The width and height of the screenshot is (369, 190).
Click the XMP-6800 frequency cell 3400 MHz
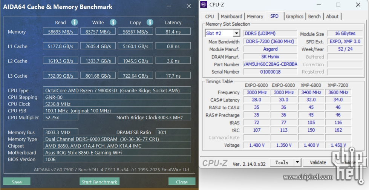tap(311, 92)
